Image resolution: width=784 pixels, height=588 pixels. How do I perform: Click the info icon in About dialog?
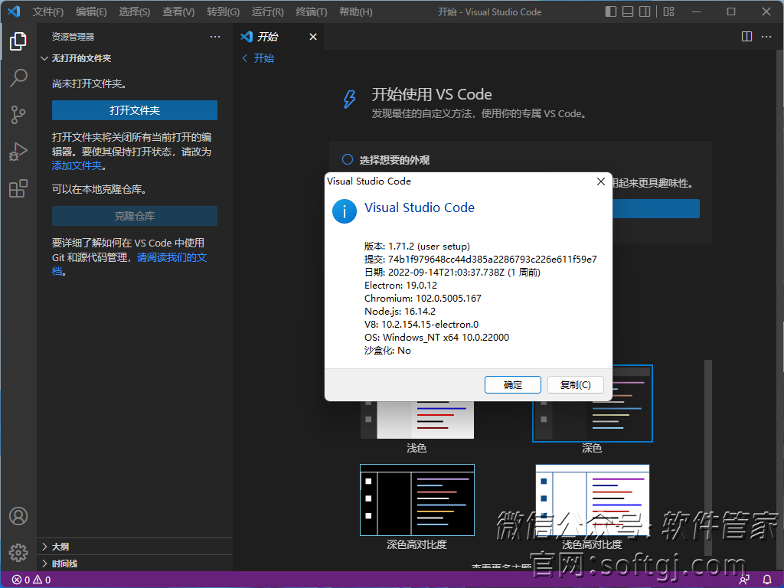click(x=345, y=211)
